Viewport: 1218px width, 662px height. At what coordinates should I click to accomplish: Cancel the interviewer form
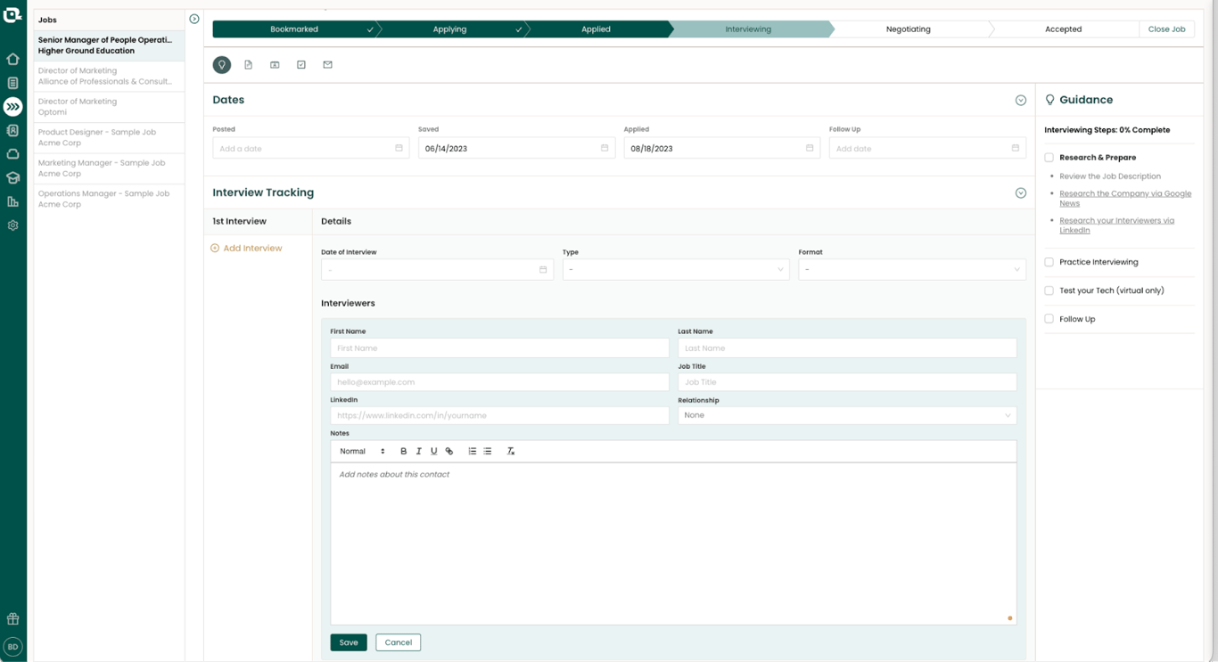click(x=398, y=642)
